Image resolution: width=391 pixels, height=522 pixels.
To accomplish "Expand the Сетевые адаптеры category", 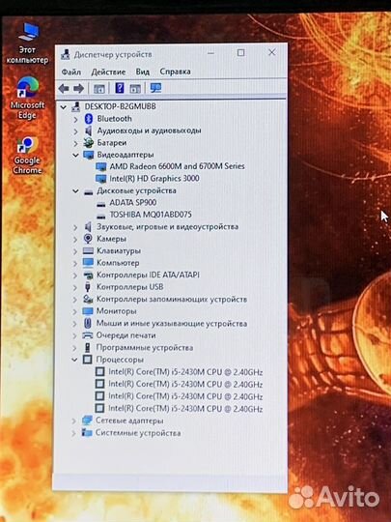I will [x=73, y=421].
